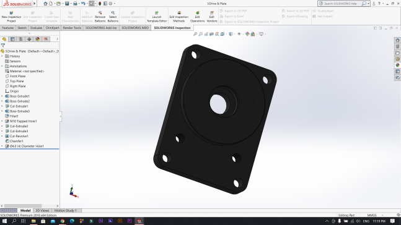Switch to FeatureManager design tree tab

click(x=4, y=39)
